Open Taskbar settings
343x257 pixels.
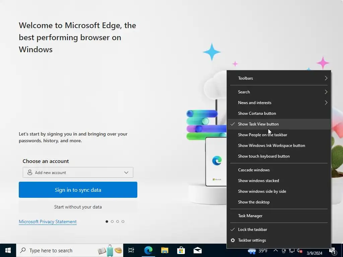pos(279,240)
